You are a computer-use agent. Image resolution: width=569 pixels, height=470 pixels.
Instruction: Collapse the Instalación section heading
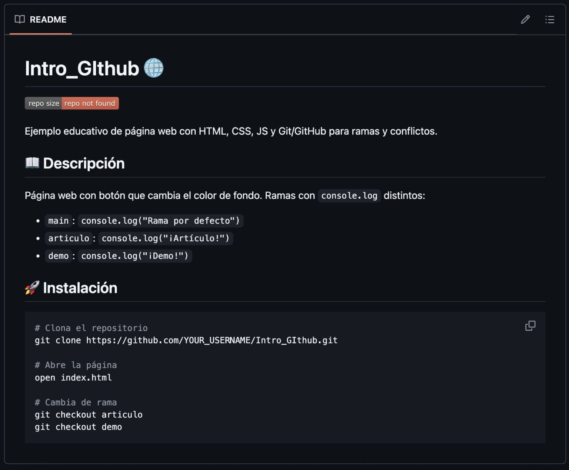coord(80,288)
